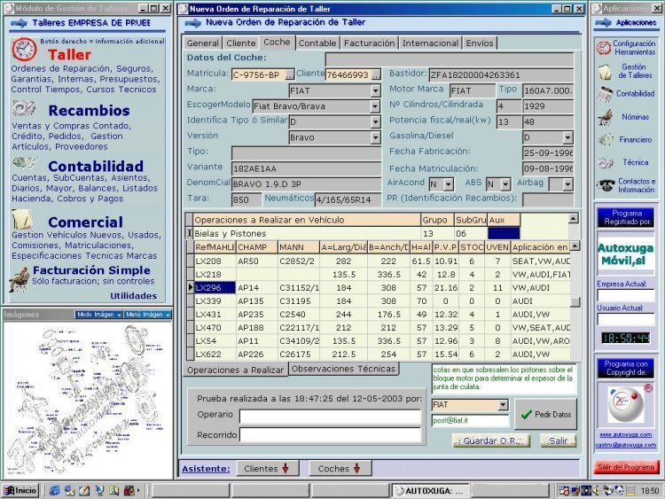665x499 pixels.
Task: Open the Comercial document icon
Action: click(x=22, y=219)
